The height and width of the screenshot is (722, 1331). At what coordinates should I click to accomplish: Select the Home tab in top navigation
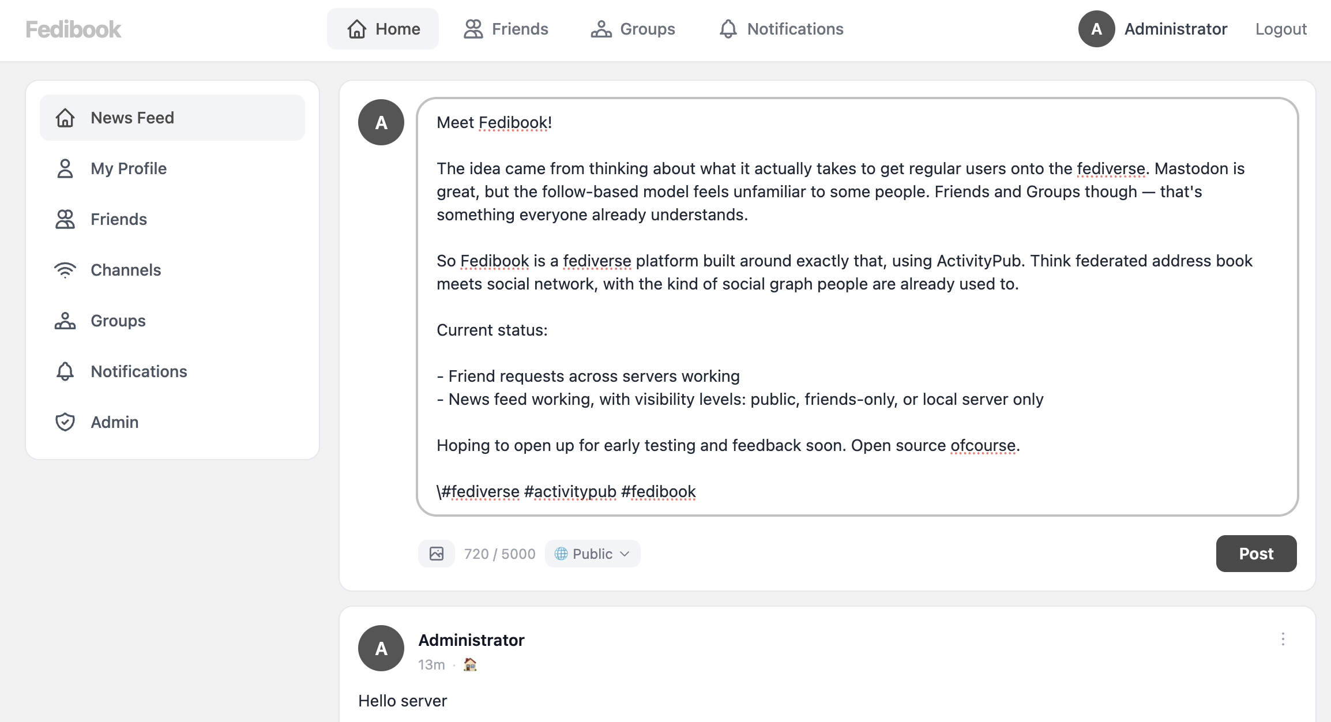(x=383, y=29)
